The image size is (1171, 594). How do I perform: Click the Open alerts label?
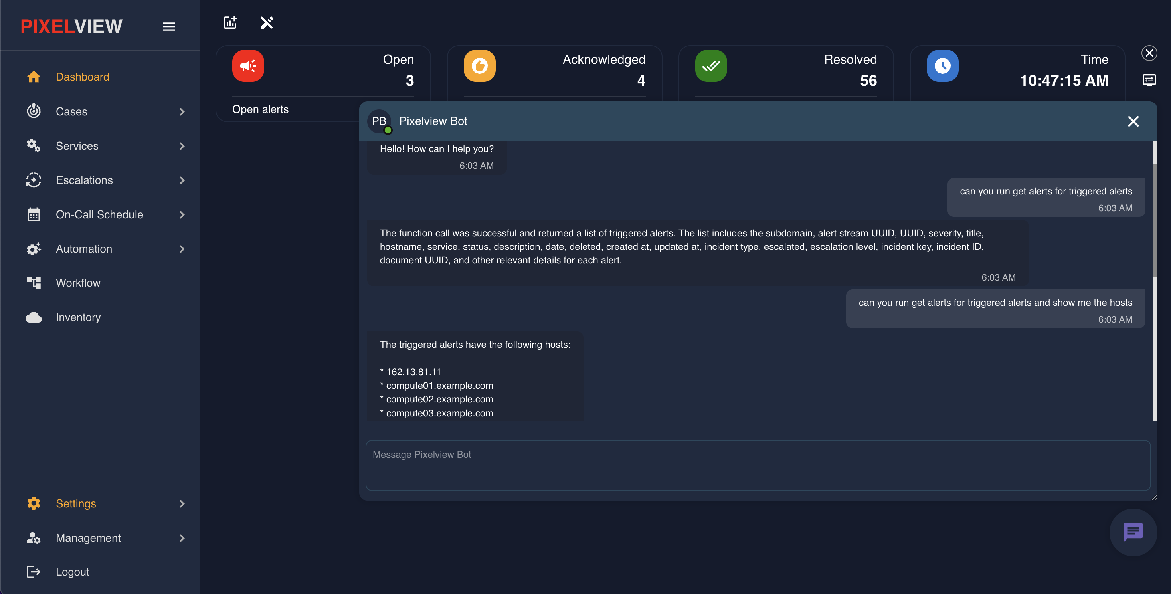261,109
